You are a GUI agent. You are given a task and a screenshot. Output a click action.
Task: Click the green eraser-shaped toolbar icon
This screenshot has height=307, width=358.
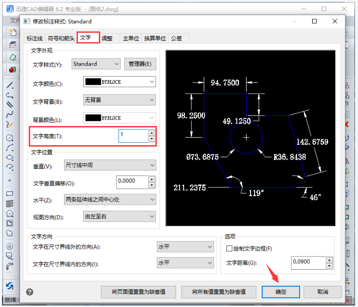point(12,57)
